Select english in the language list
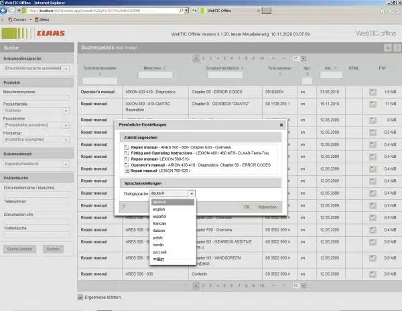The height and width of the screenshot is (311, 402). (x=173, y=209)
